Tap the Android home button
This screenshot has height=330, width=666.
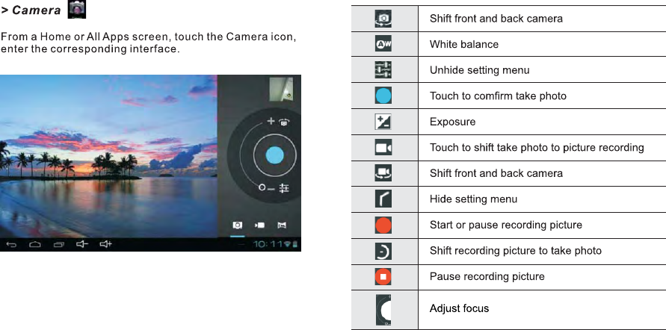(35, 244)
